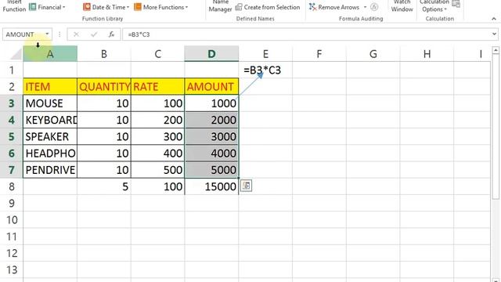The height and width of the screenshot is (282, 501).
Task: Click the rate cell 500
Action: 157,170
